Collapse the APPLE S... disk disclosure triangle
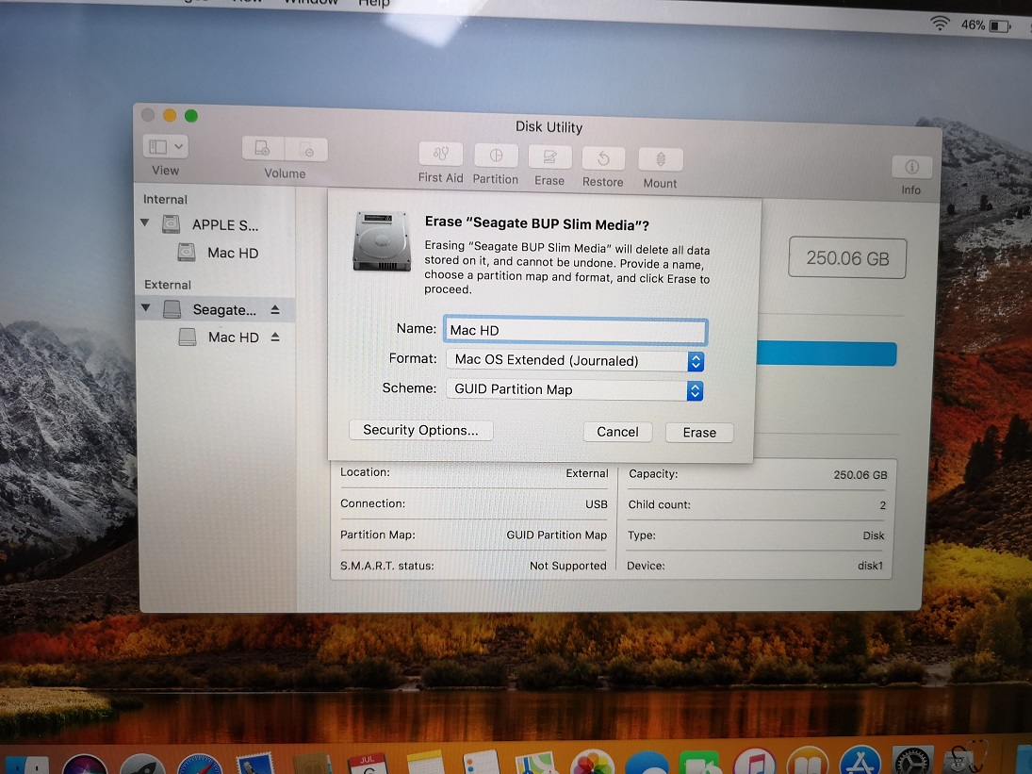The image size is (1032, 774). (145, 223)
